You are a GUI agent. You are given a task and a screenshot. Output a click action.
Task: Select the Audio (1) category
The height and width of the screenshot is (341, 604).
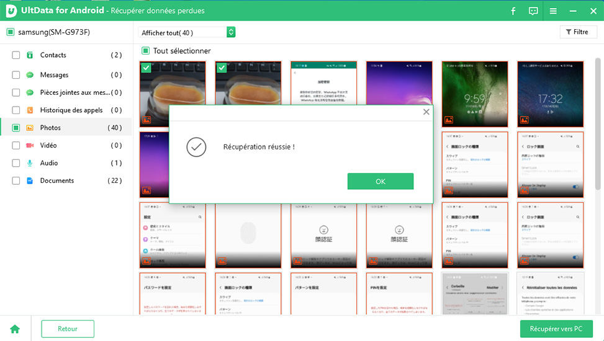tap(66, 163)
